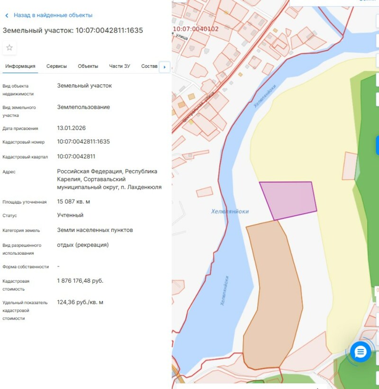The image size is (379, 389).
Task: Click the address text for Лахденкюля
Action: 109,179
